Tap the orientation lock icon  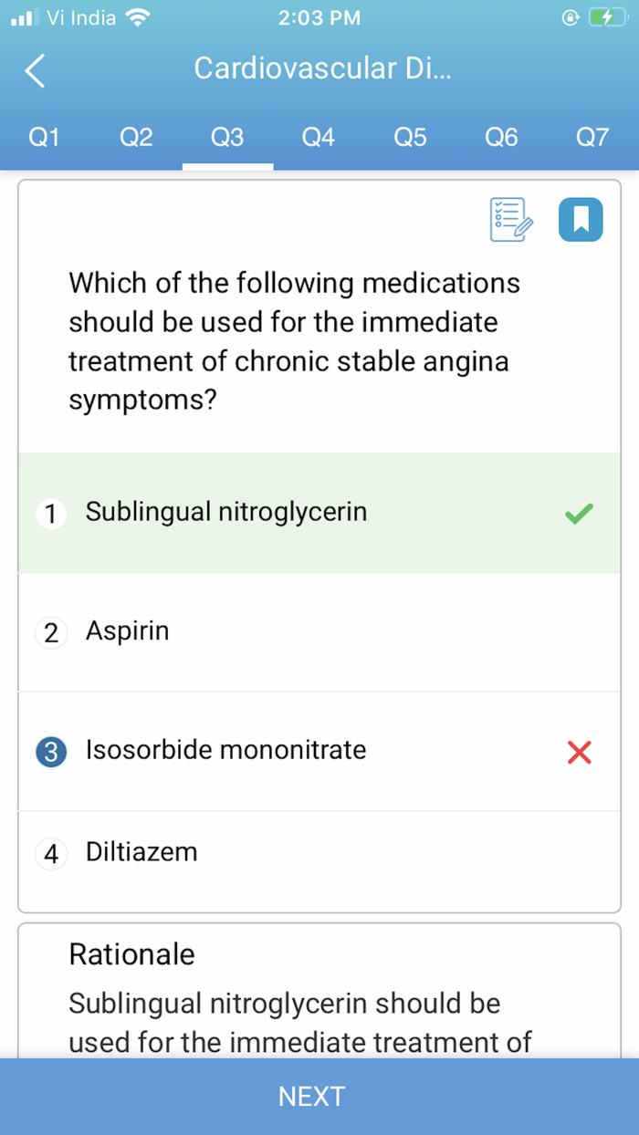click(x=571, y=16)
